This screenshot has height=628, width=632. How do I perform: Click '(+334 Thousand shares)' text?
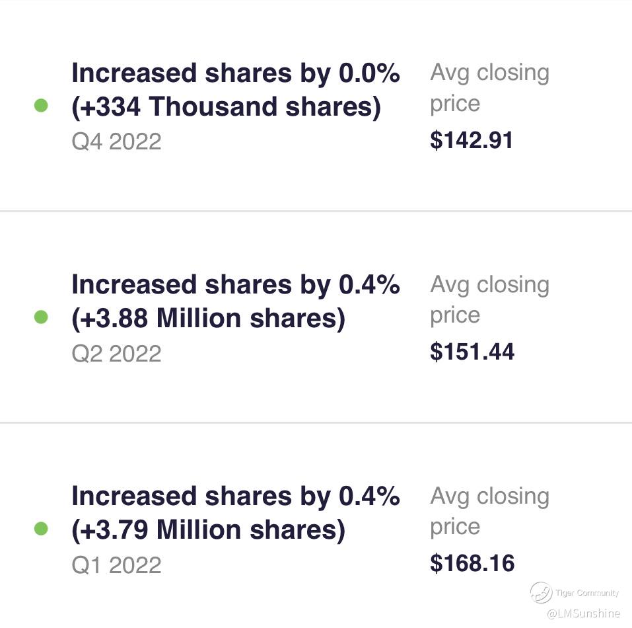(x=226, y=106)
